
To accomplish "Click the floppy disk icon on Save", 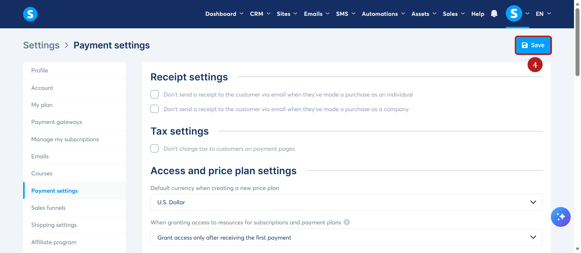I will click(x=524, y=45).
